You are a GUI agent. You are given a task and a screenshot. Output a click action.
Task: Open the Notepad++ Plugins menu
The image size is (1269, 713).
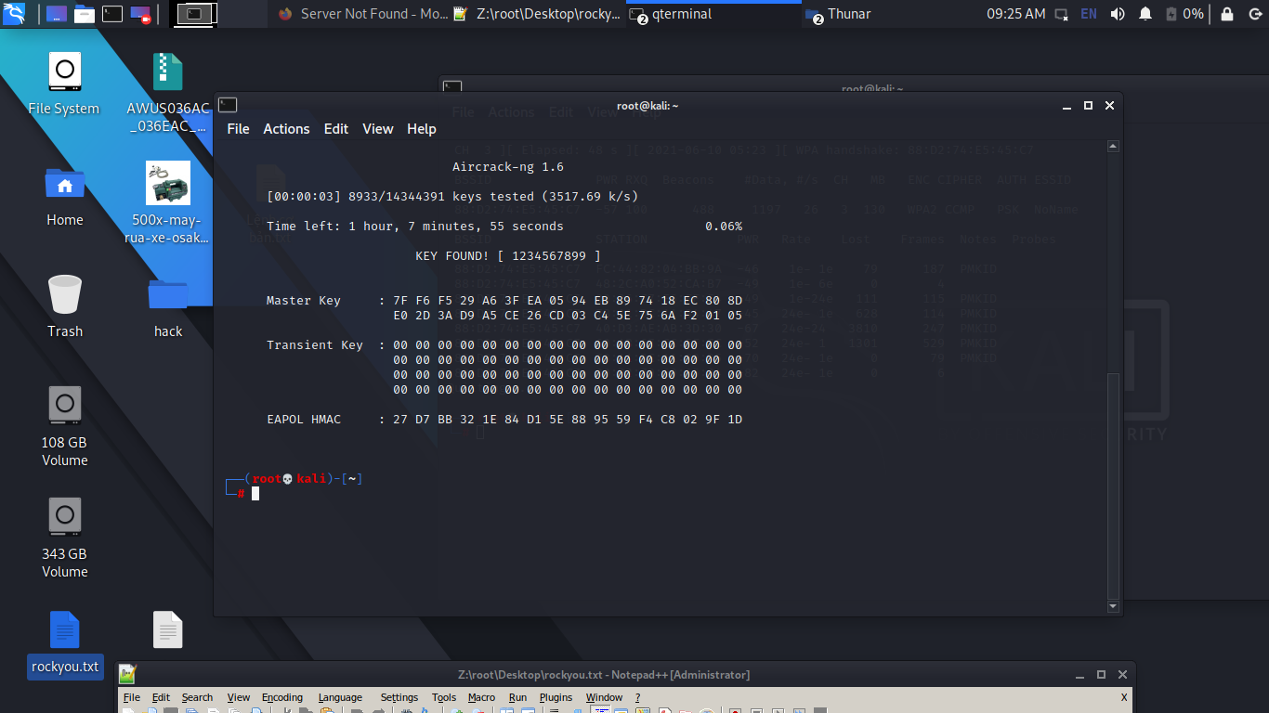click(556, 697)
